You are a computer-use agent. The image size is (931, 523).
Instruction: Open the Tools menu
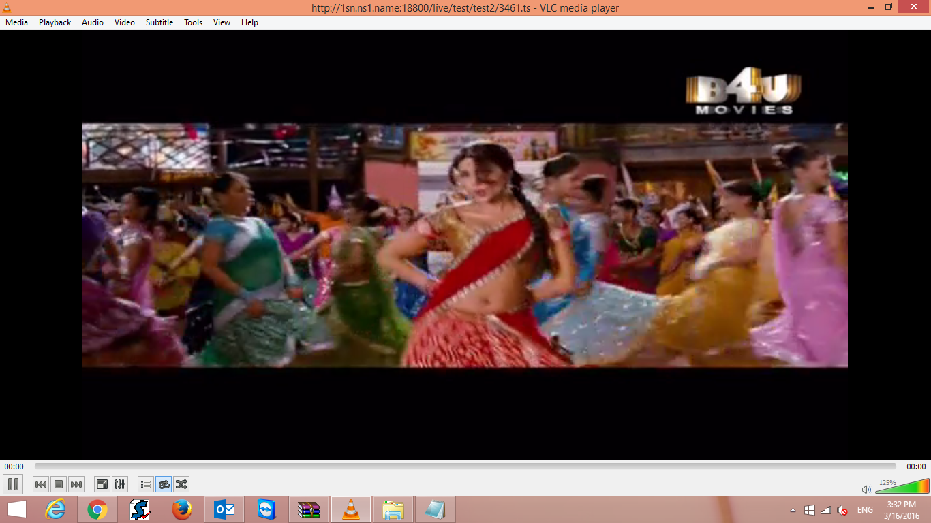click(194, 22)
